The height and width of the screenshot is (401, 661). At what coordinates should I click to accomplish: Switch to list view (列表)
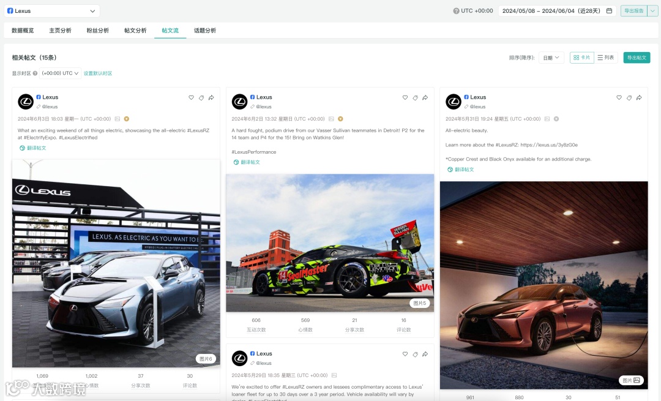pyautogui.click(x=606, y=58)
